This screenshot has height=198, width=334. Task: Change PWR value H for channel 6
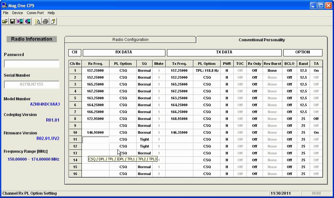coord(227,105)
